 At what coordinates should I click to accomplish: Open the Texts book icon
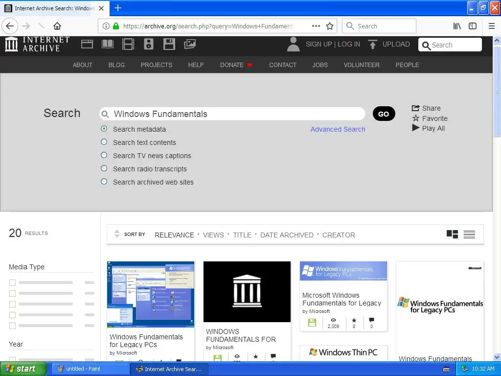point(108,44)
